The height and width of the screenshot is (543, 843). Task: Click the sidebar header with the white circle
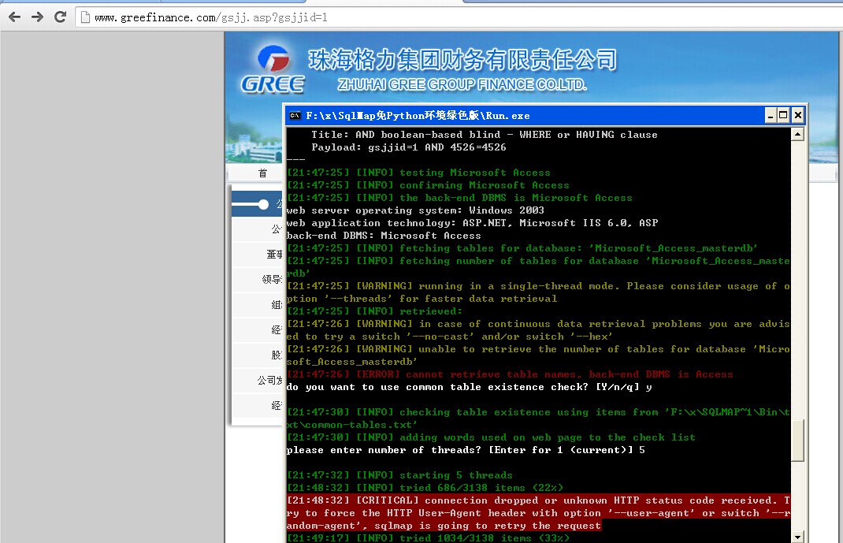click(257, 204)
